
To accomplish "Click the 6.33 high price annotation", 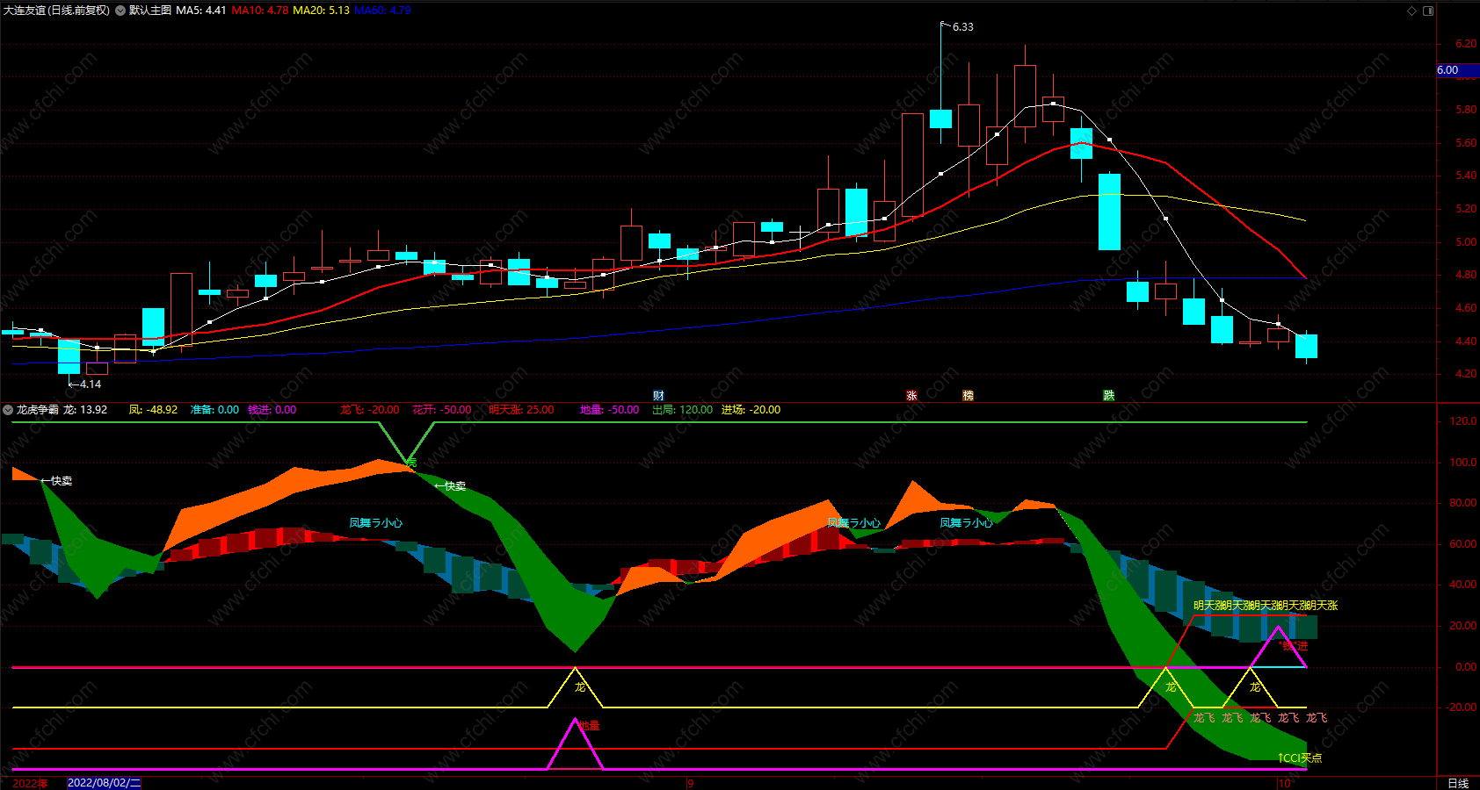I will pos(962,27).
